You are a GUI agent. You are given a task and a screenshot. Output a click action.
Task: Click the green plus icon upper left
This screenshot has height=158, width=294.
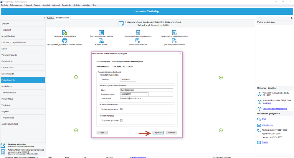click(x=76, y=77)
